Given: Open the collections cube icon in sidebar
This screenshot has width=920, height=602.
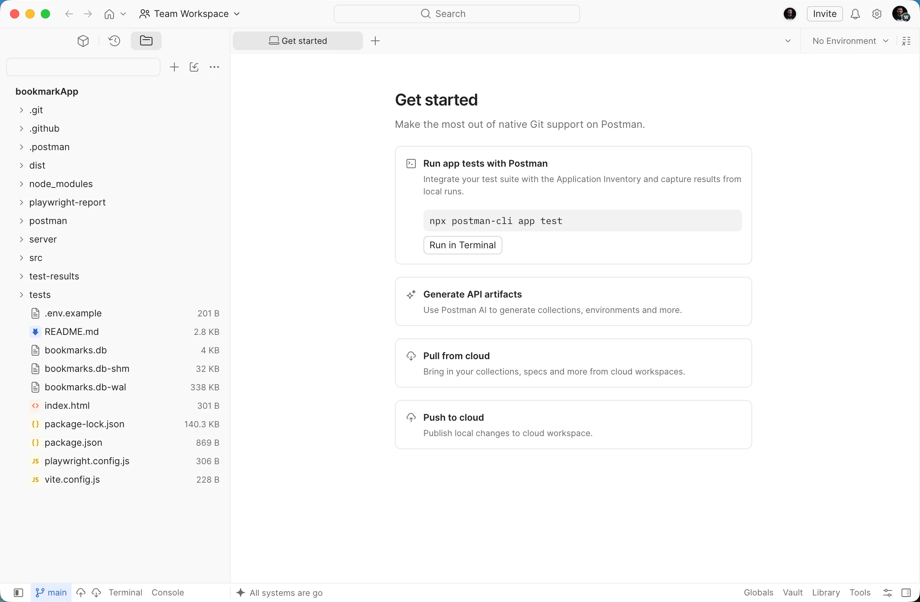Looking at the screenshot, I should pos(83,40).
